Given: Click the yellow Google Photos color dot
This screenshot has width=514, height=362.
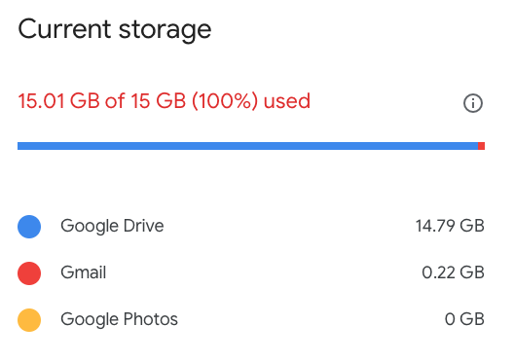Looking at the screenshot, I should 29,320.
